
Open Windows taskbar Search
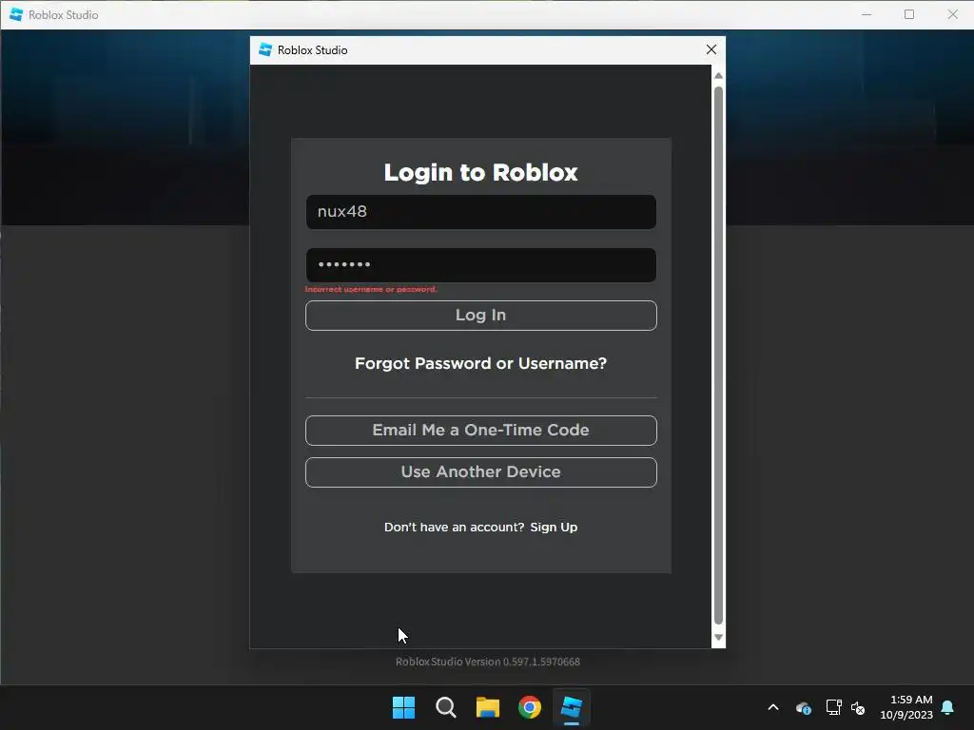coord(445,707)
